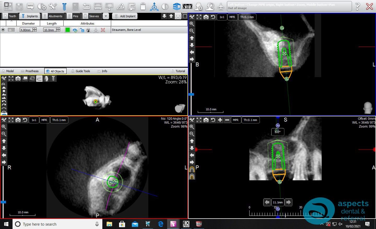
Task: Toggle visibility eye for implant 16
Action: point(75,30)
